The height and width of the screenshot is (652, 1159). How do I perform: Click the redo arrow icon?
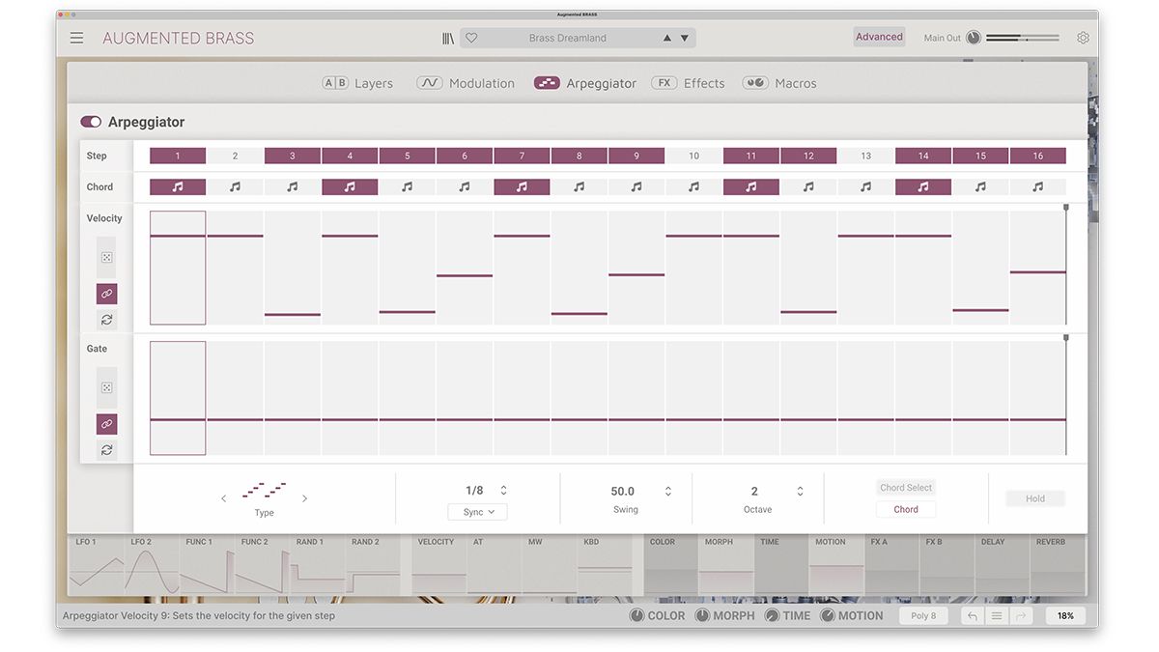(x=1021, y=615)
